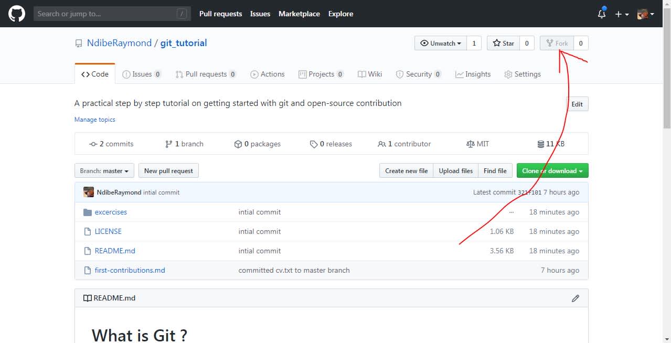
Task: Open git_tutorial repository name link
Action: [184, 43]
